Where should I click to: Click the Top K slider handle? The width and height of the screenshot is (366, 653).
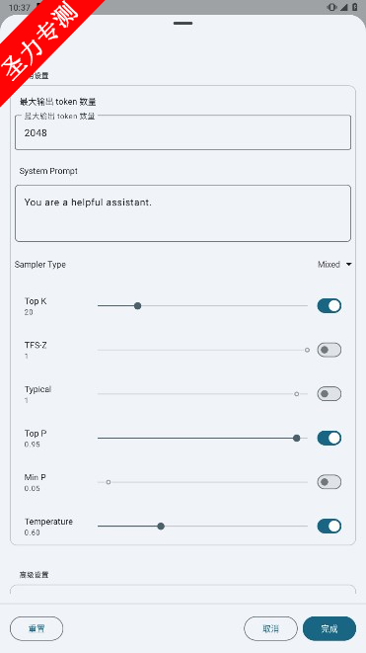point(138,306)
